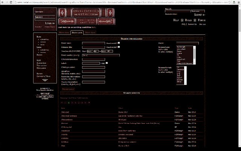The width and height of the screenshot is (241, 151).
Task: Open the 'Abnormal Sickness' band result
Action: (x=69, y=116)
